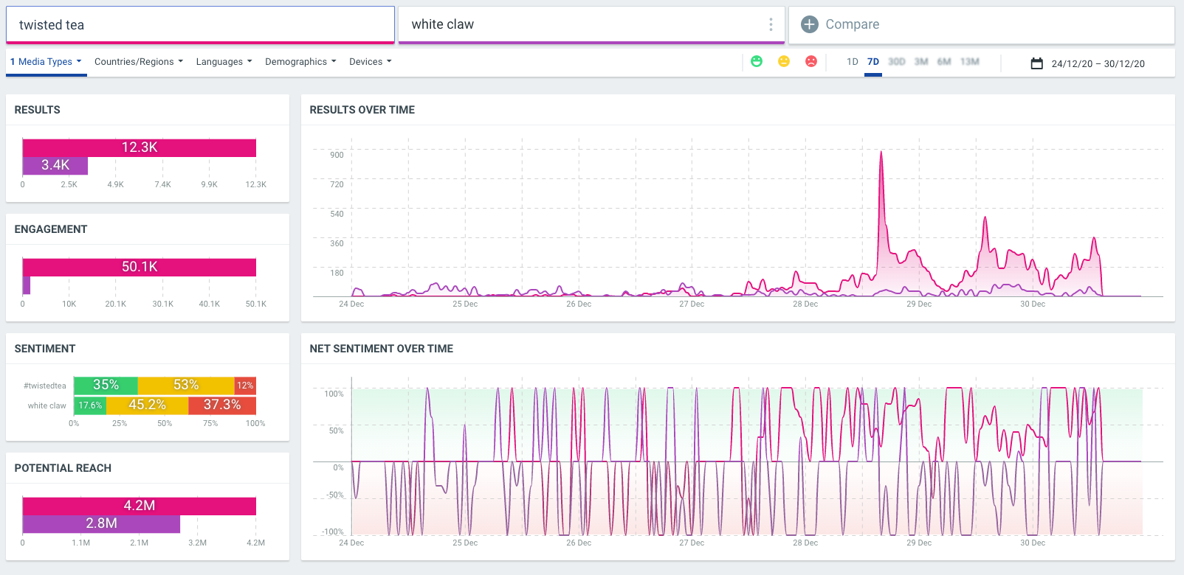The height and width of the screenshot is (575, 1184).
Task: Open the 24/12/20 – 30/12/20 date range
Action: [x=1098, y=64]
